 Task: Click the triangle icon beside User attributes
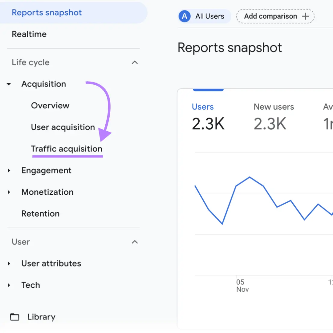pyautogui.click(x=9, y=263)
